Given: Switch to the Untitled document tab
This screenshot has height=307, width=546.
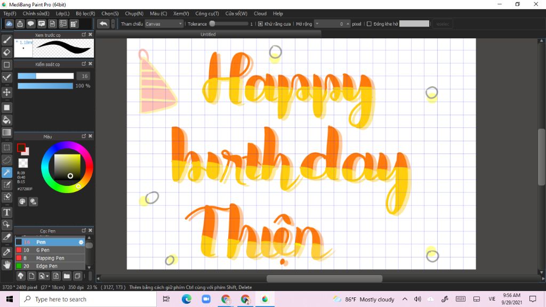Looking at the screenshot, I should [208, 34].
